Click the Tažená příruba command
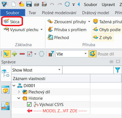122x118 pixels. [107, 22]
